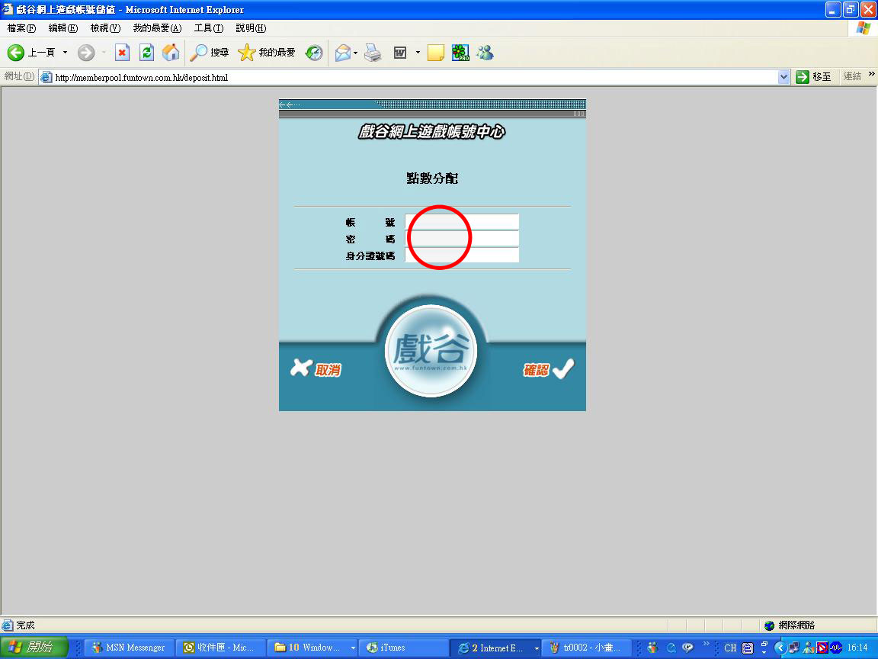Launch the ICQ Pro toolbar icon

pos(460,53)
